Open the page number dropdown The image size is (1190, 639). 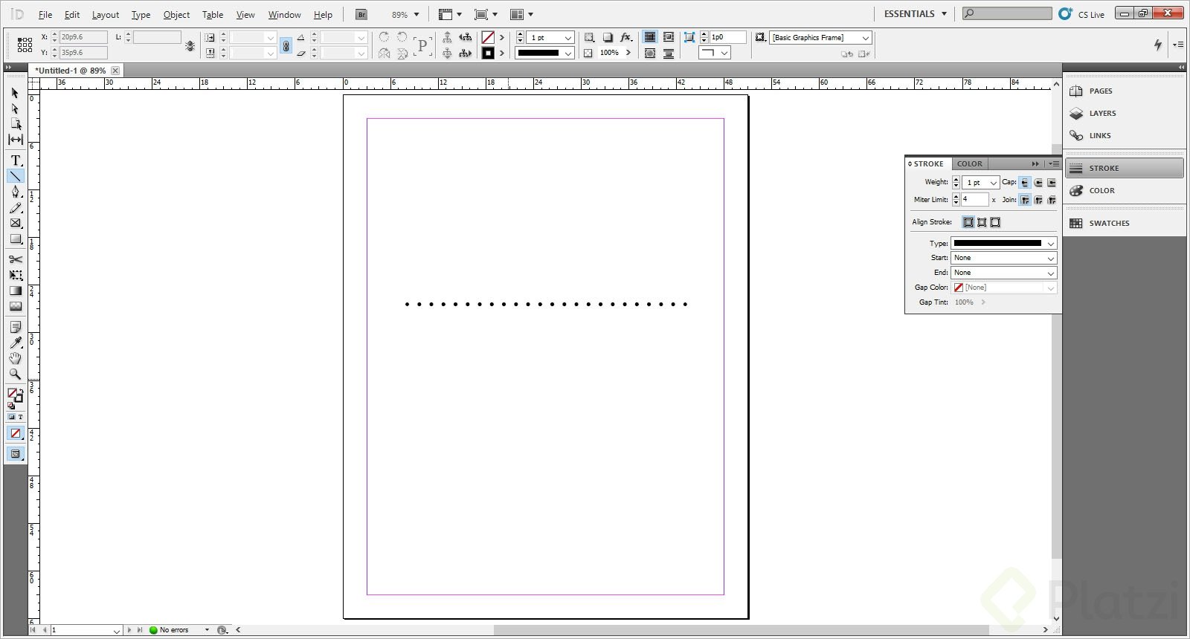117,630
